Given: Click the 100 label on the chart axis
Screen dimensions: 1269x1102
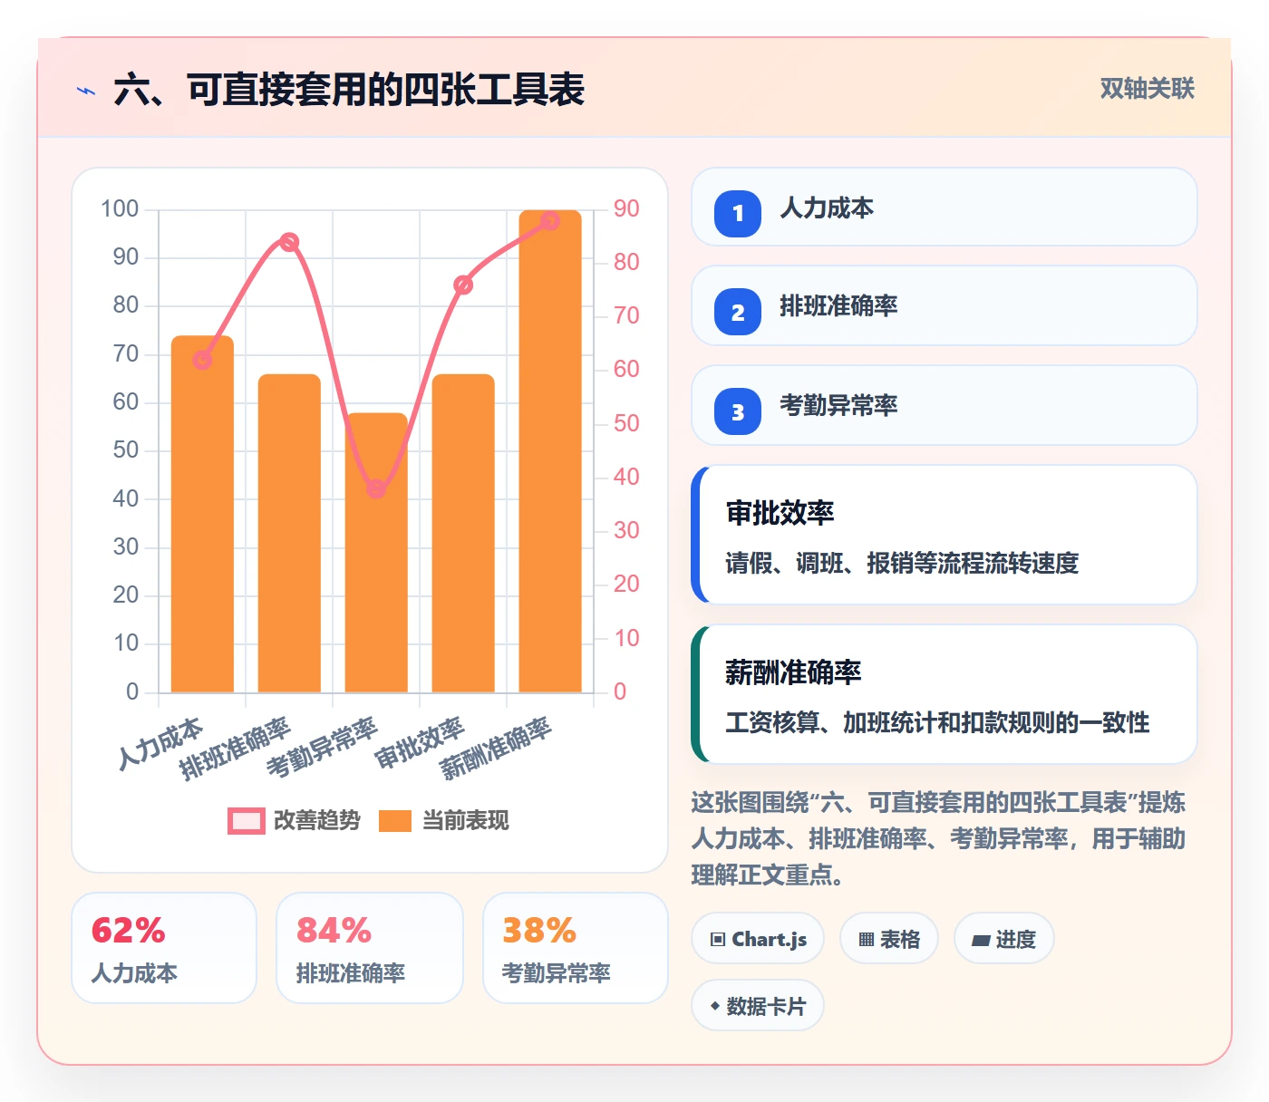Looking at the screenshot, I should click(x=120, y=209).
